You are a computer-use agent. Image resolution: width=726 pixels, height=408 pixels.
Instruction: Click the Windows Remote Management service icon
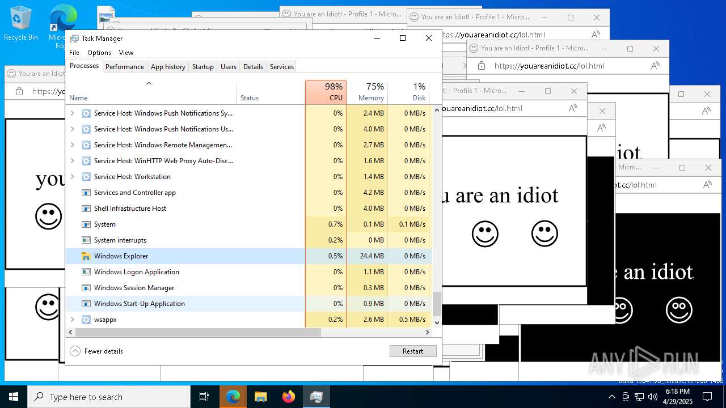[x=86, y=145]
